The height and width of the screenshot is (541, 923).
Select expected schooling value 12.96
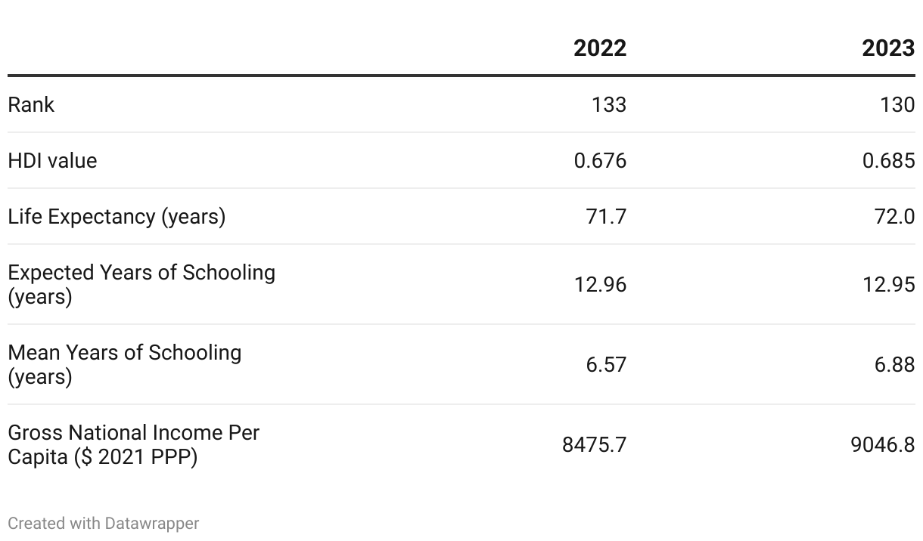pyautogui.click(x=600, y=284)
